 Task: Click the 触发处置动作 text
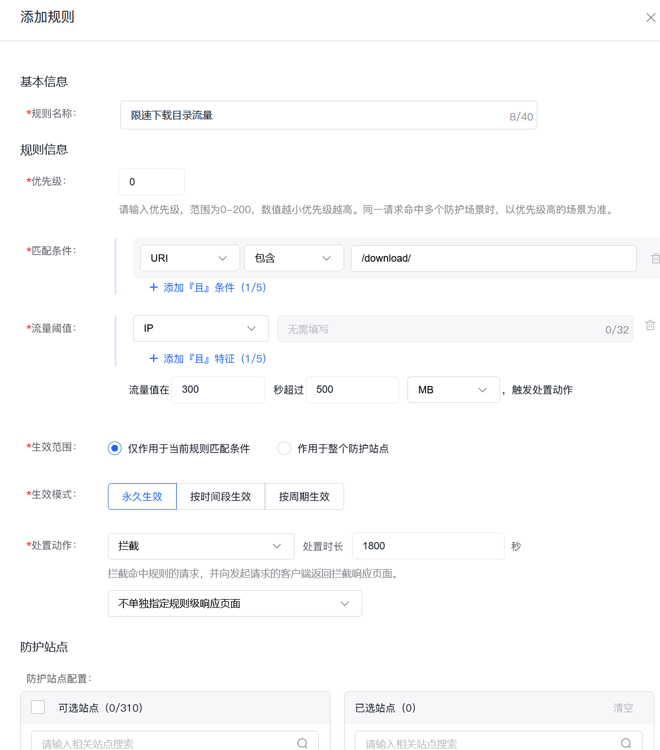click(x=542, y=389)
